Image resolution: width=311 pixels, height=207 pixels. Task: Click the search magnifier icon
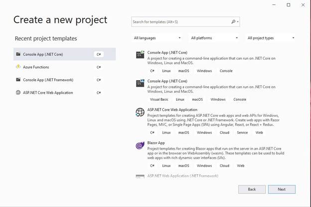(233, 21)
